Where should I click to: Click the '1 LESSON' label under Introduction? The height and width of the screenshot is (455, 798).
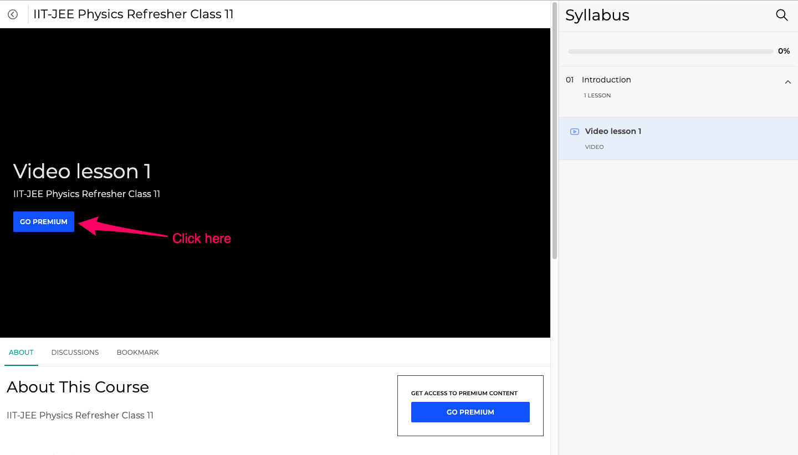597,96
